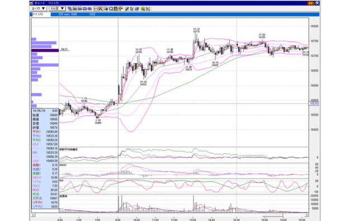Toggle the third yellow chart layout icon

(x=85, y=9)
